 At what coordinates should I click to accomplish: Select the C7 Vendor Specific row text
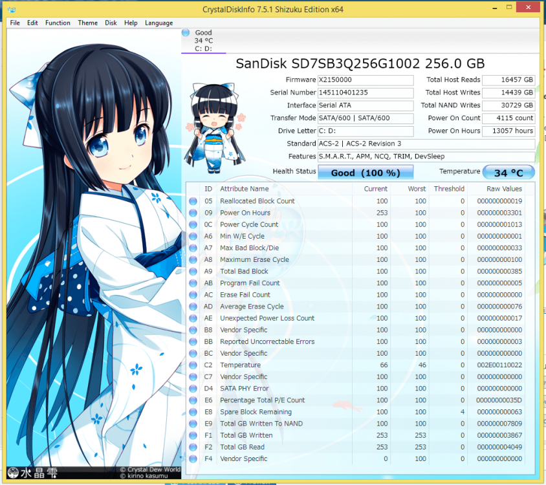tap(244, 377)
